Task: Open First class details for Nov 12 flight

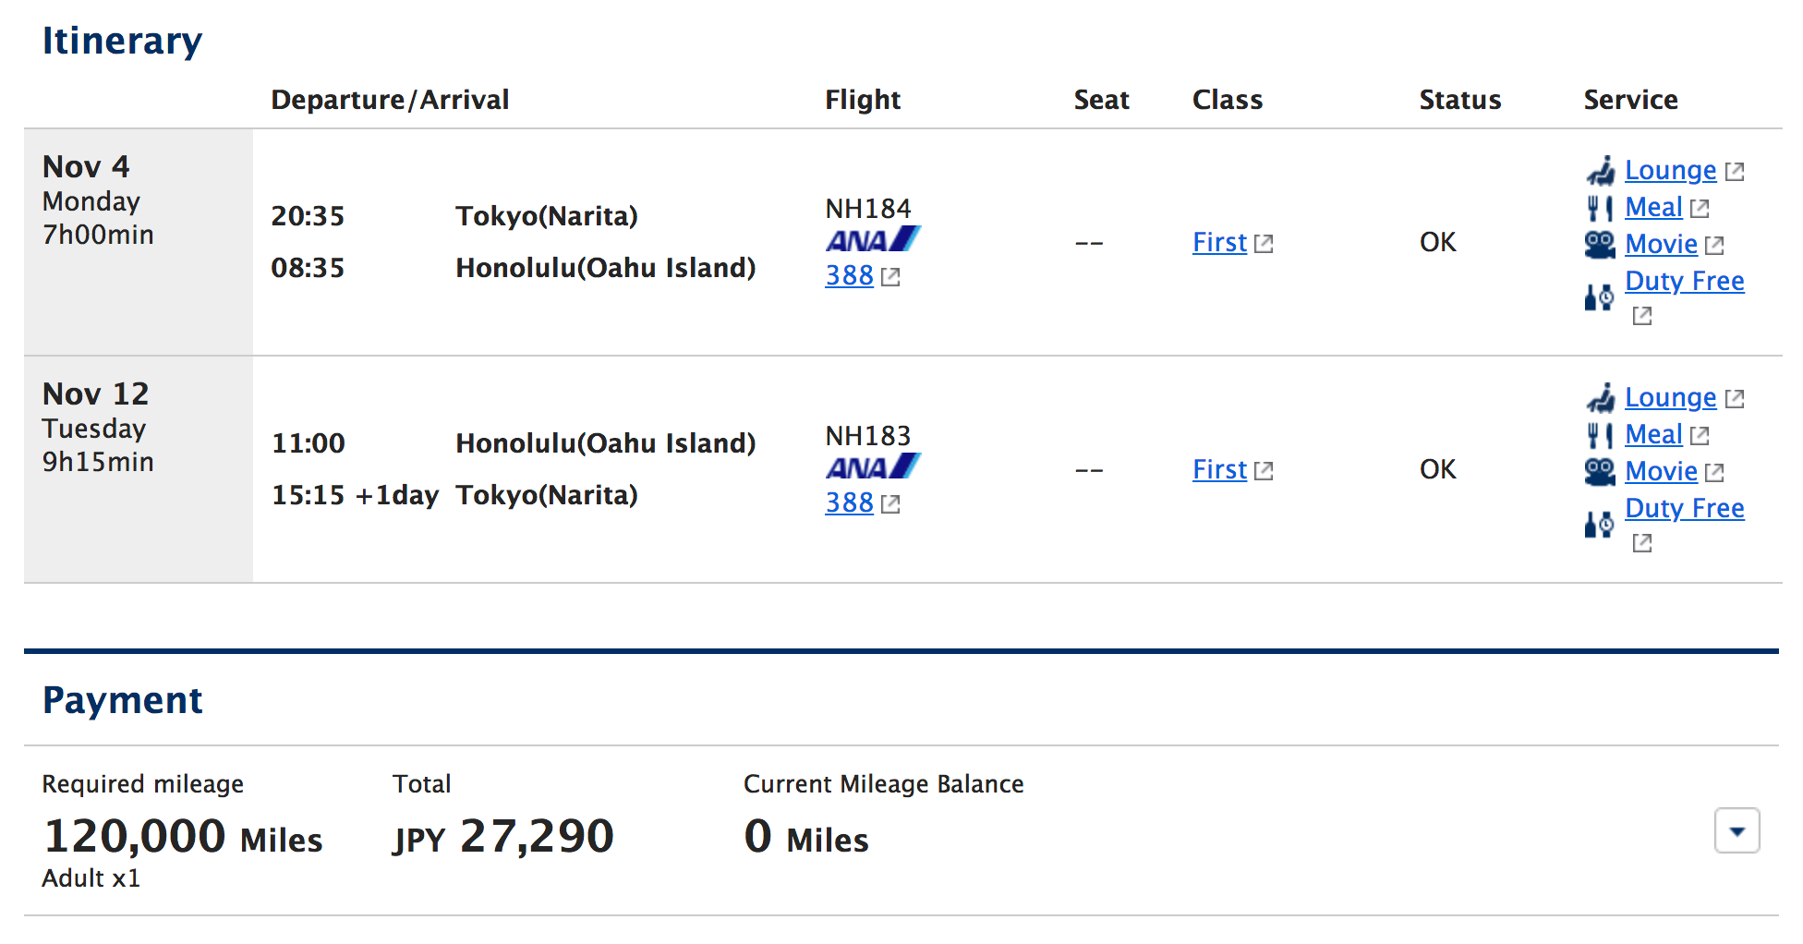Action: 1219,469
